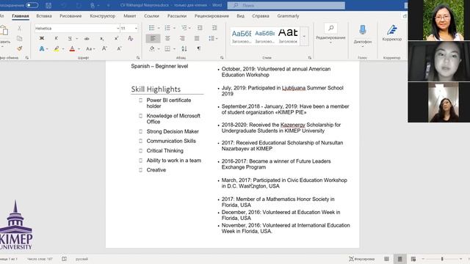Open the Рецензирование tab
Viewport: 470px width, 264px height.
tap(211, 16)
